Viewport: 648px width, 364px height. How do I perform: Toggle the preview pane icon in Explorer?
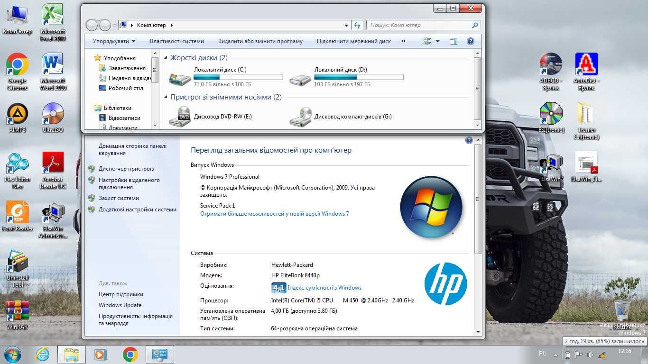tap(453, 41)
